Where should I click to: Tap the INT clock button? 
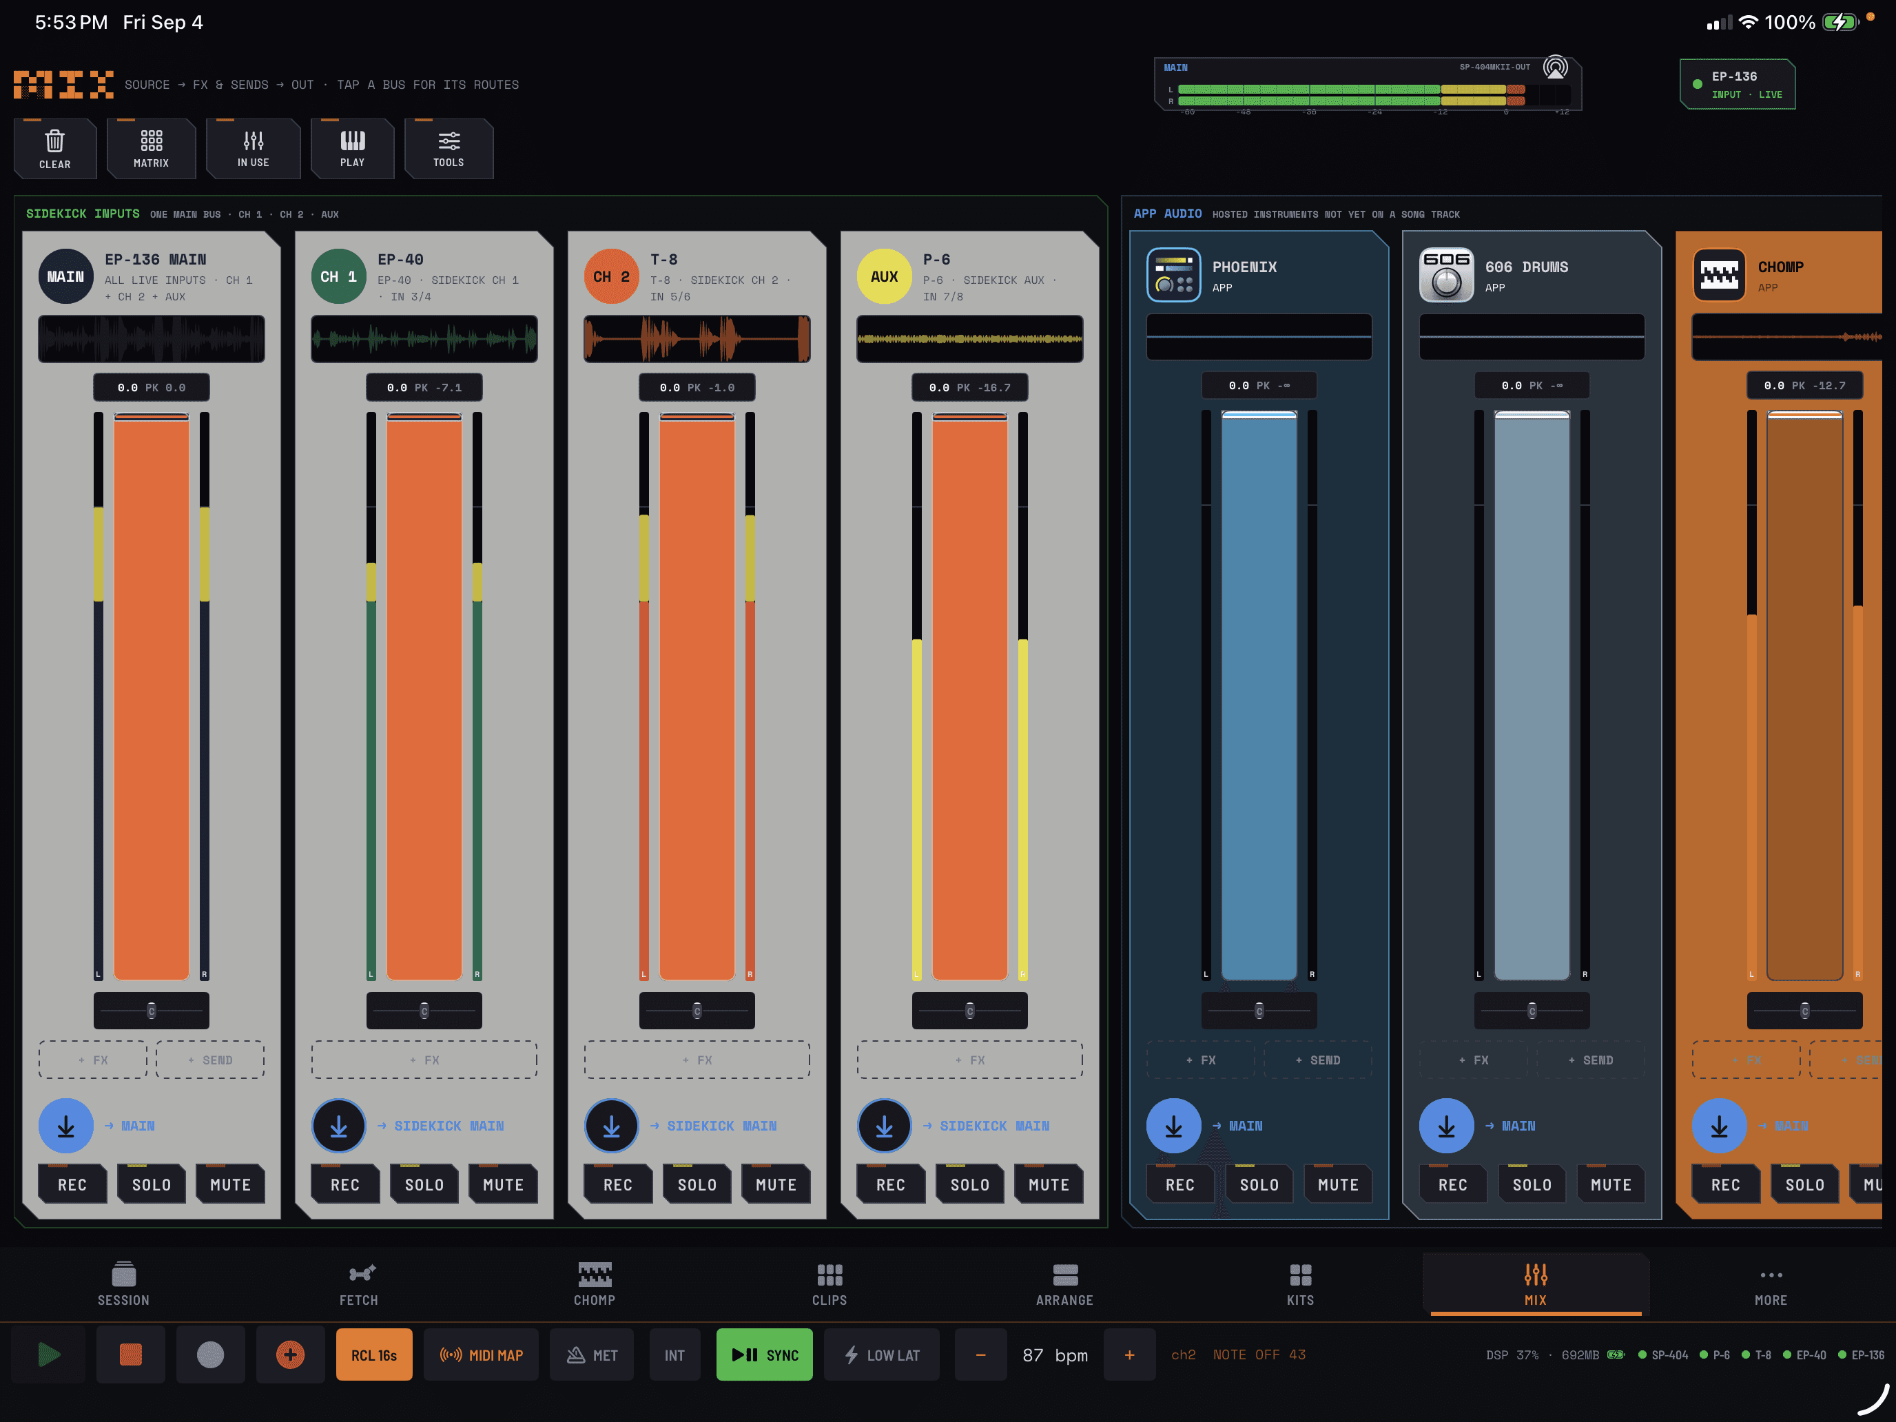[674, 1354]
